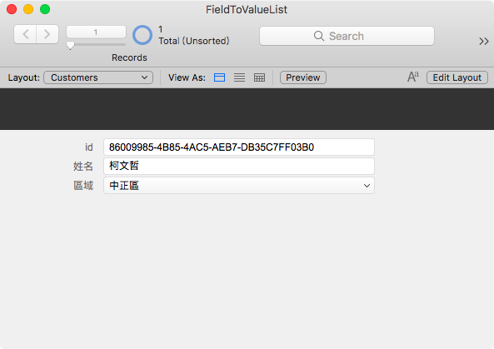494x349 pixels.
Task: Click the 'Layout:' label
Action: click(x=24, y=77)
